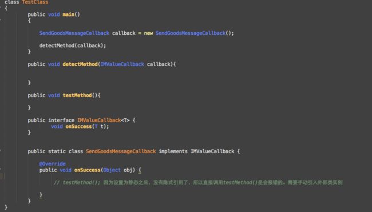
Task: Place cursor on the main method name
Action: (68, 14)
